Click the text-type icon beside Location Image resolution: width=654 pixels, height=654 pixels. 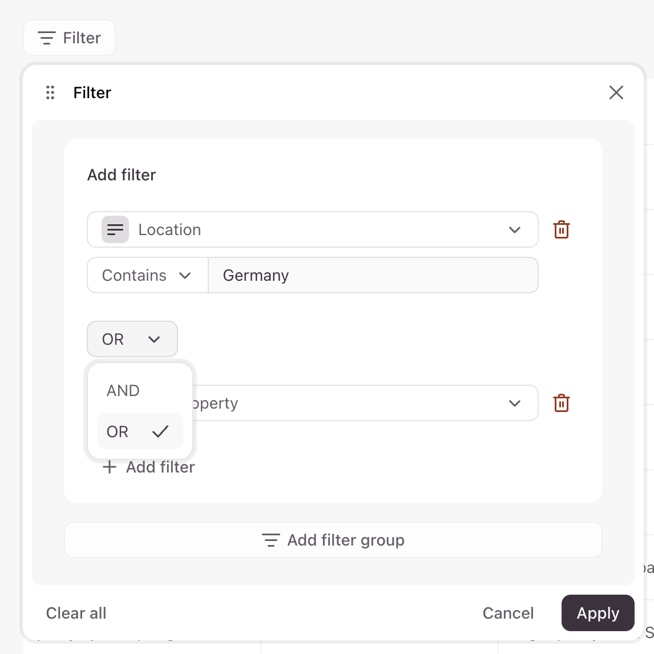[115, 229]
